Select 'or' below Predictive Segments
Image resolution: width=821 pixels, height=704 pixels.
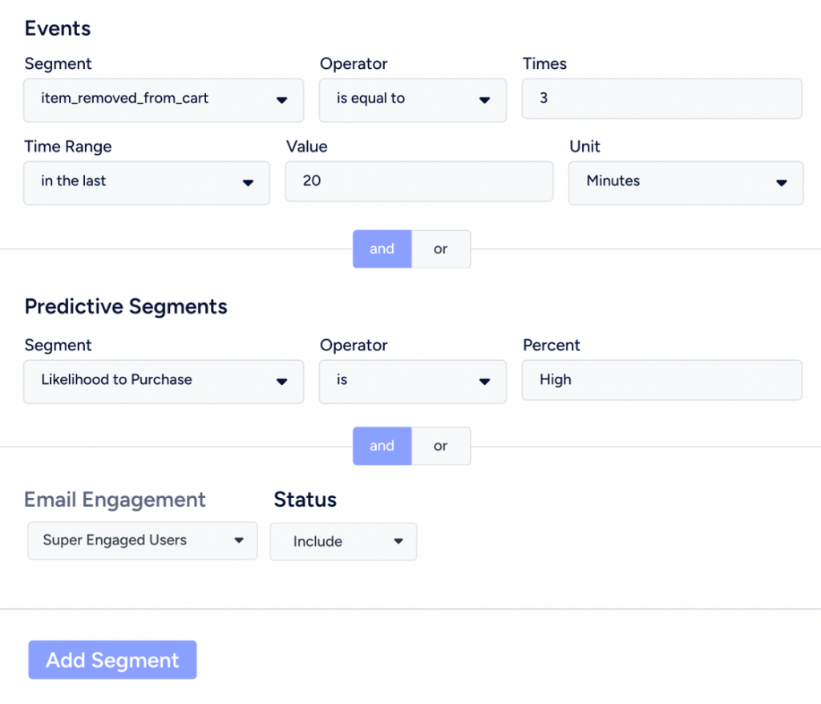click(440, 446)
